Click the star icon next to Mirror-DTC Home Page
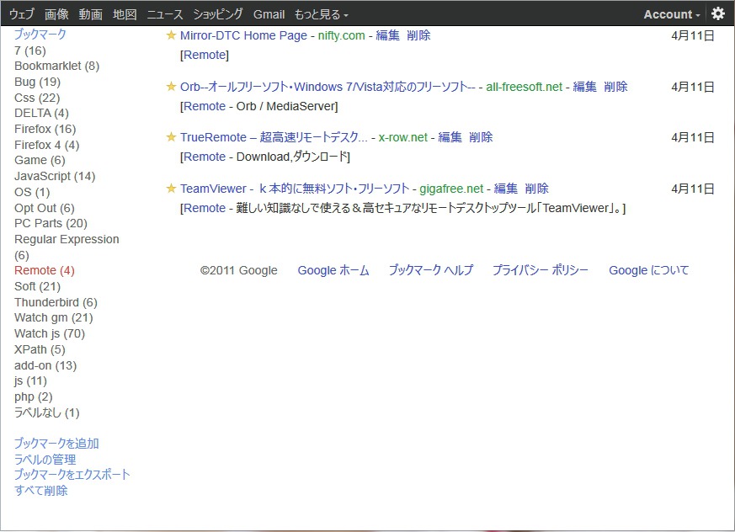Viewport: 735px width, 532px height. (x=171, y=35)
